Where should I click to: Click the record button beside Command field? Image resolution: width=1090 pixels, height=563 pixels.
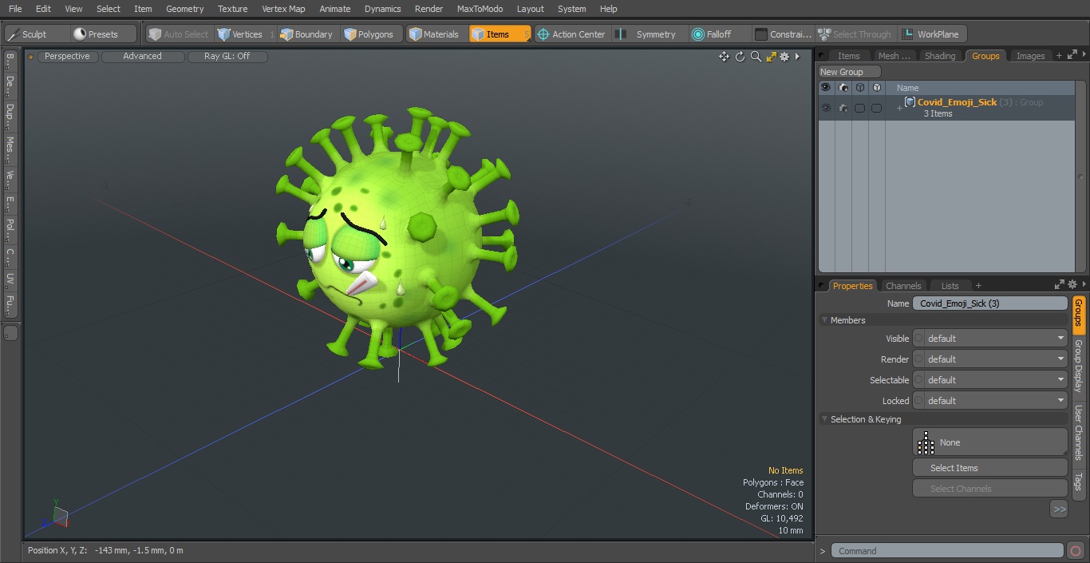pyautogui.click(x=1075, y=551)
